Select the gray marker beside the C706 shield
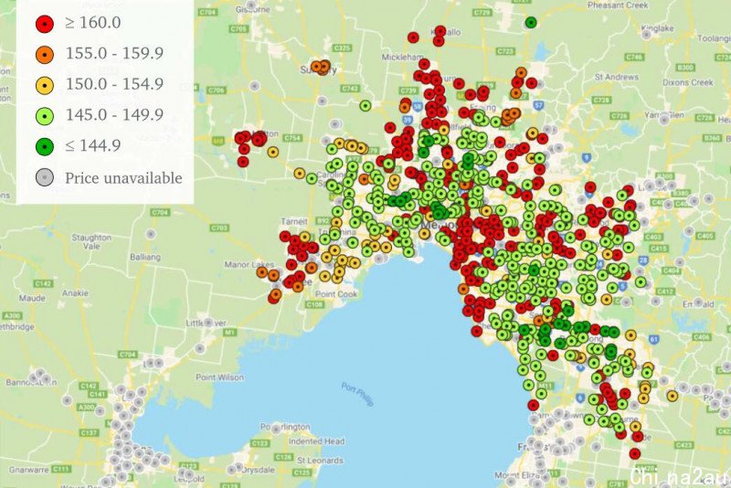The width and height of the screenshot is (731, 488). (x=255, y=86)
